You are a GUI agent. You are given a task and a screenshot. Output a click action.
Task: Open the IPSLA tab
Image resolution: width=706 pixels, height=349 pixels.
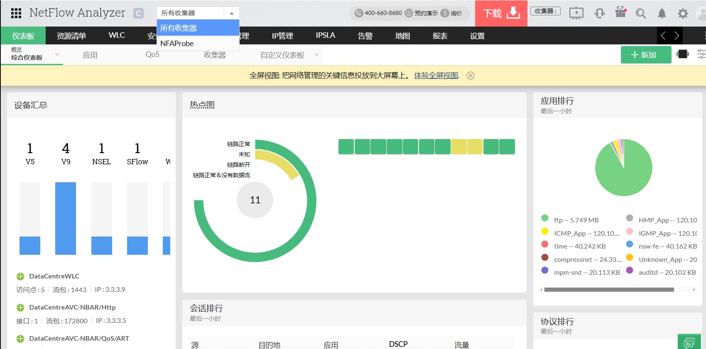(x=325, y=35)
